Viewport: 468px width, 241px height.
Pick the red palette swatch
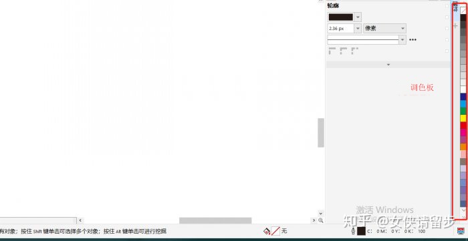click(463, 125)
